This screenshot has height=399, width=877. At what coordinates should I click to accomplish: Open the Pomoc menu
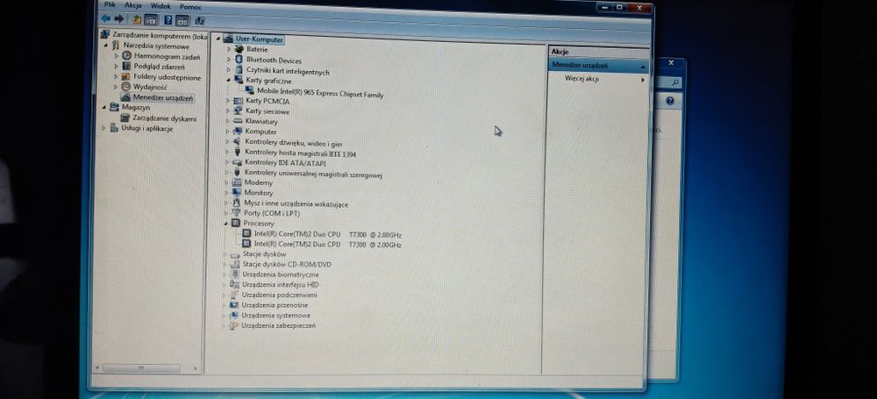tap(190, 7)
